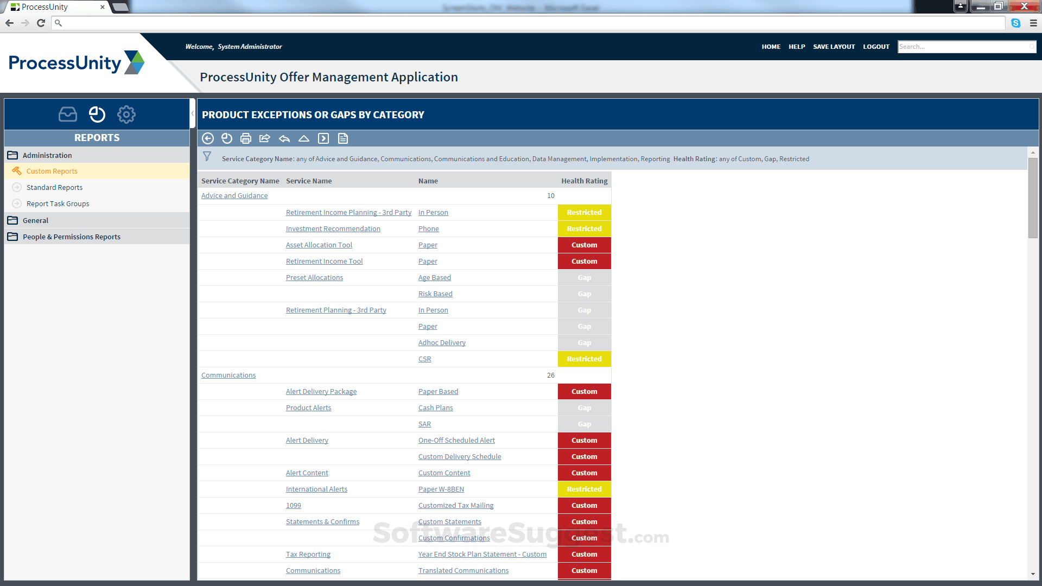Viewport: 1042px width, 586px height.
Task: Expand People & Permissions Reports folder
Action: point(71,237)
